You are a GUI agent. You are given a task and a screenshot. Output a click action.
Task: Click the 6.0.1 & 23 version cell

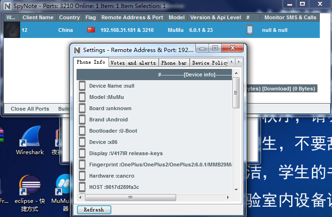point(201,30)
